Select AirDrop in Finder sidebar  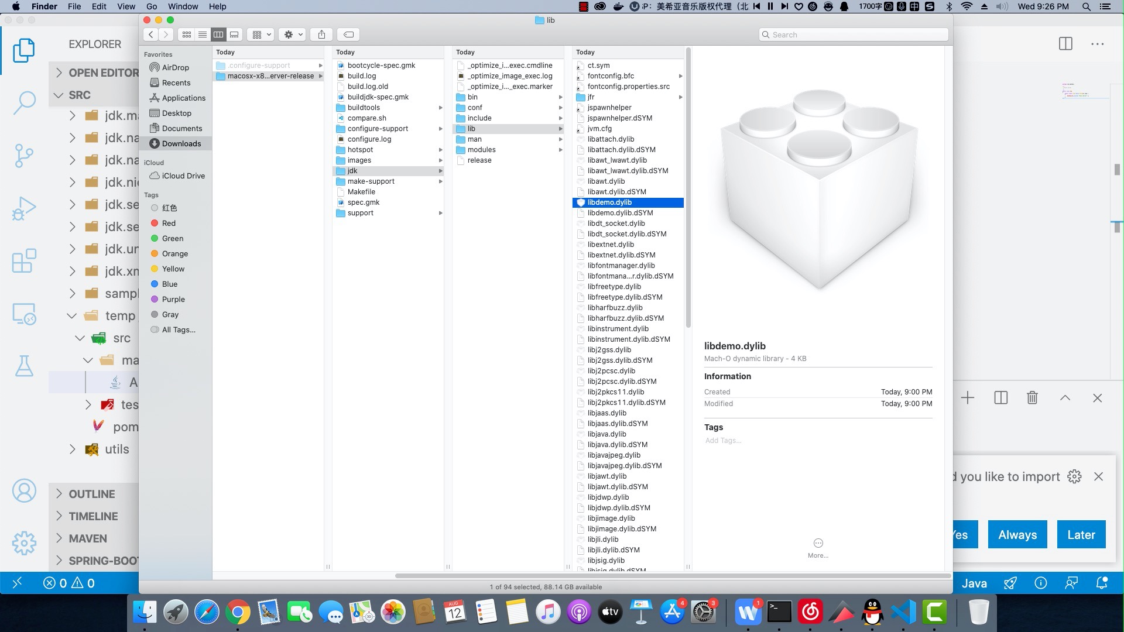175,67
